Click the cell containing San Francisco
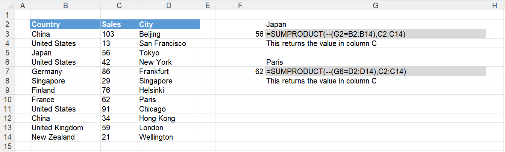505x152 pixels. pyautogui.click(x=169, y=43)
